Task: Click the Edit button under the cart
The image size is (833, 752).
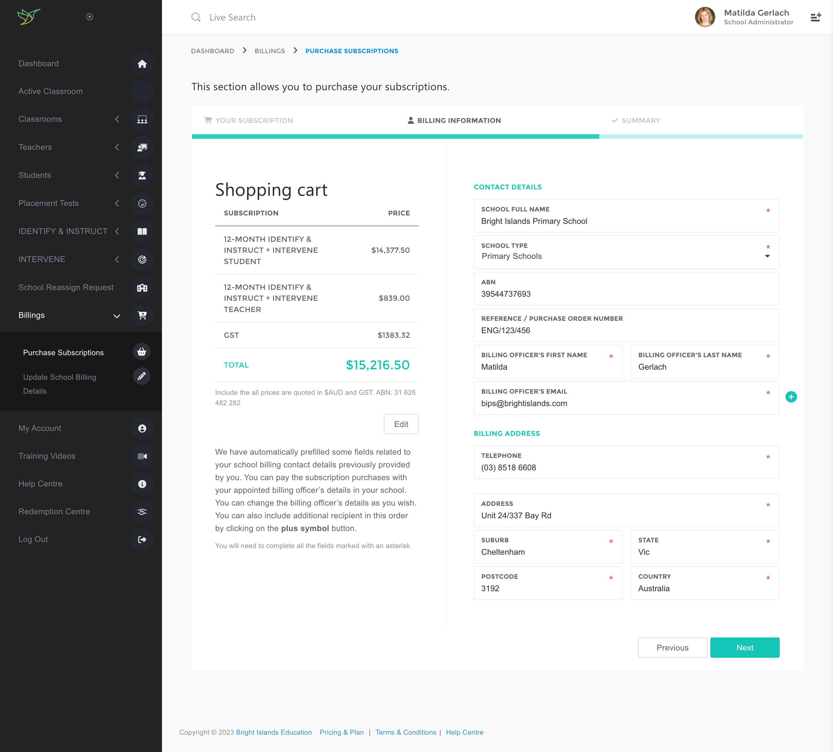Action: 401,424
